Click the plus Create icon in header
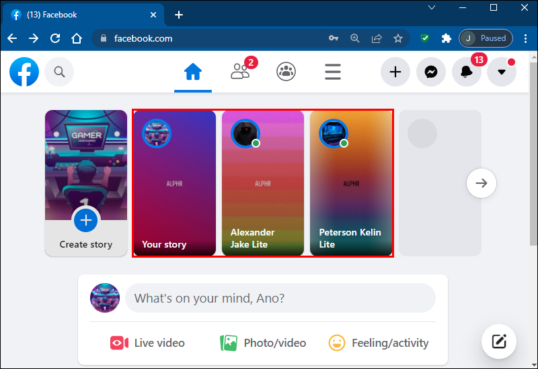 click(x=395, y=72)
